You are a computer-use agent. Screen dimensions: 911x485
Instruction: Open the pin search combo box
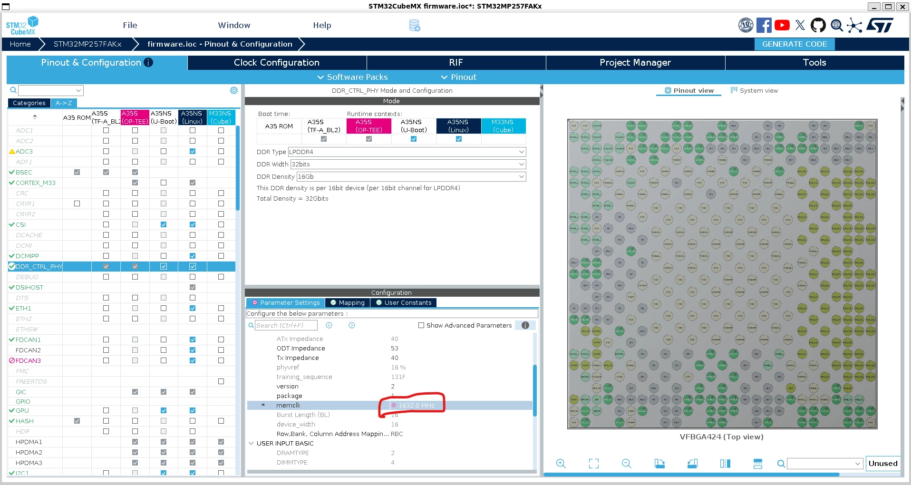(825, 464)
